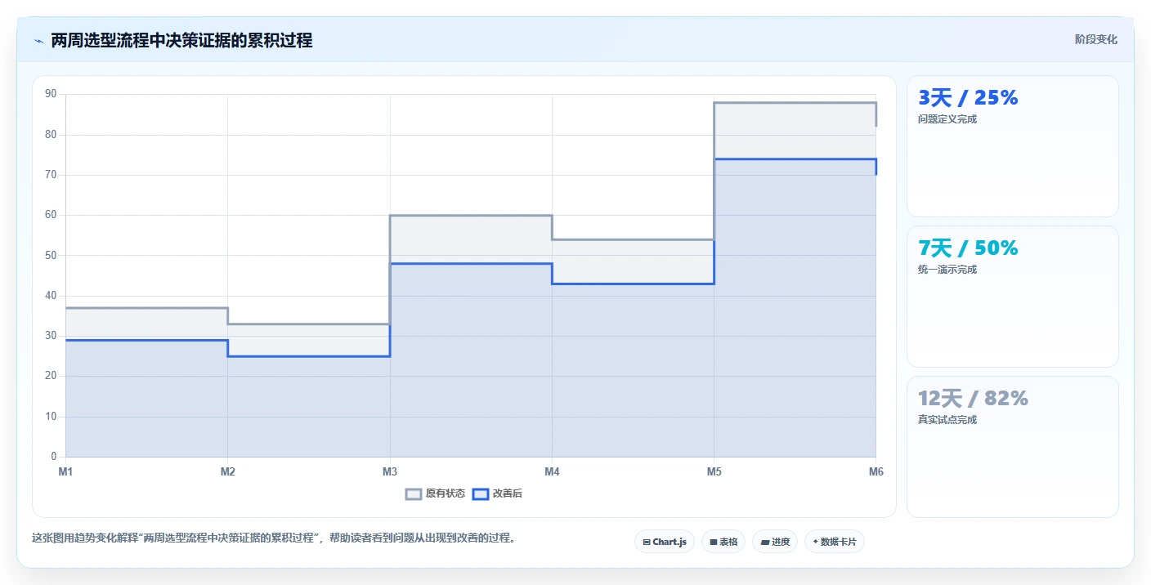1151x585 pixels.
Task: Click the 统一演示完成 caption
Action: 947,270
